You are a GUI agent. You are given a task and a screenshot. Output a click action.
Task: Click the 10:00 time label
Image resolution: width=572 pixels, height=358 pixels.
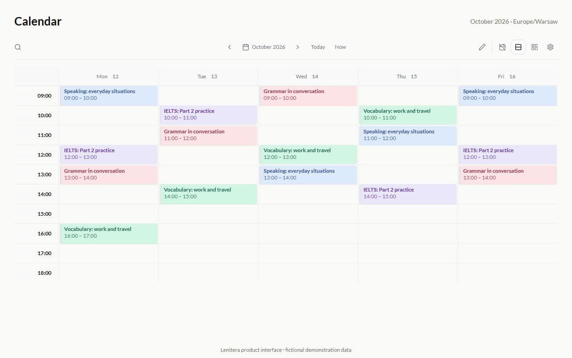coord(44,115)
